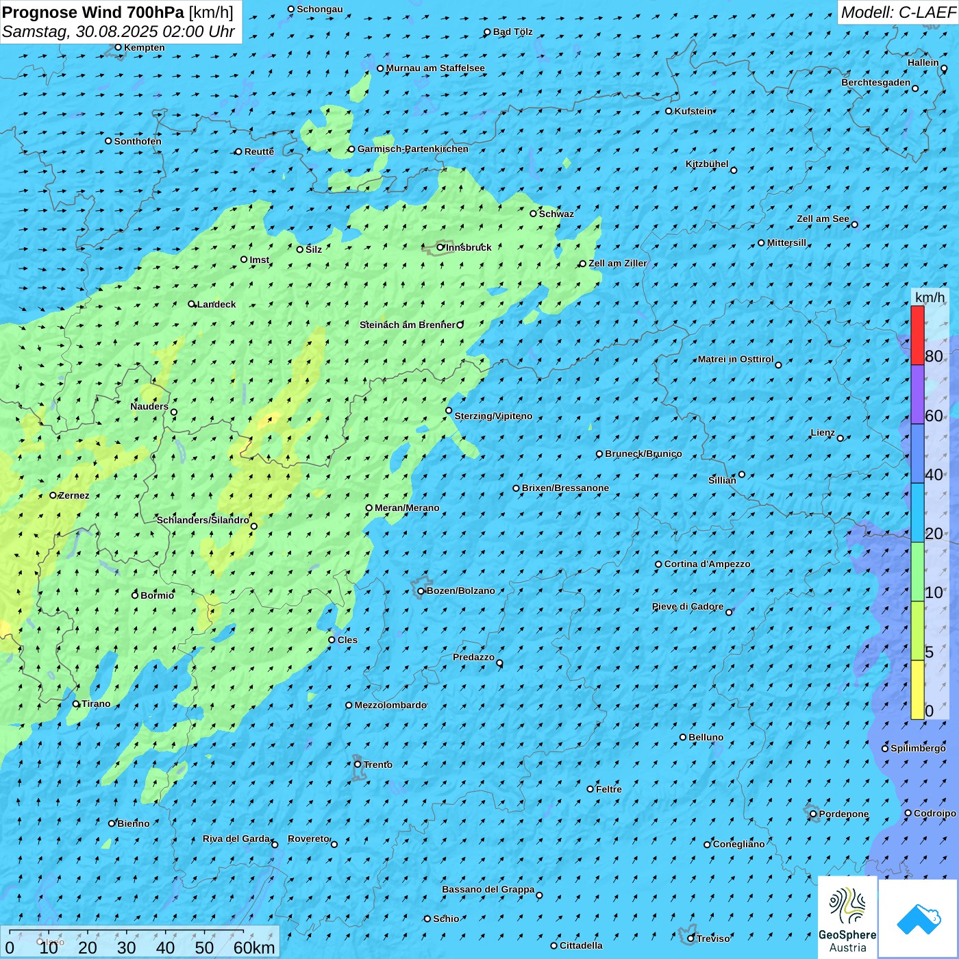Click the Matrei in Osttirol label
This screenshot has height=959, width=959.
(x=736, y=359)
